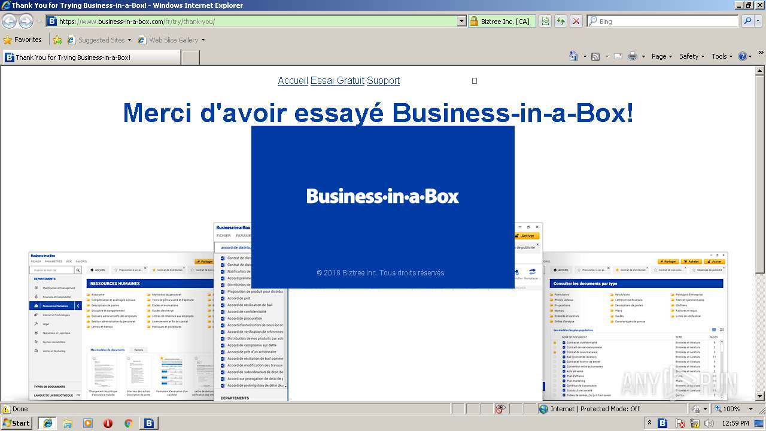Click Ressources Humaines in left app screenshot
This screenshot has width=766, height=431.
point(54,306)
